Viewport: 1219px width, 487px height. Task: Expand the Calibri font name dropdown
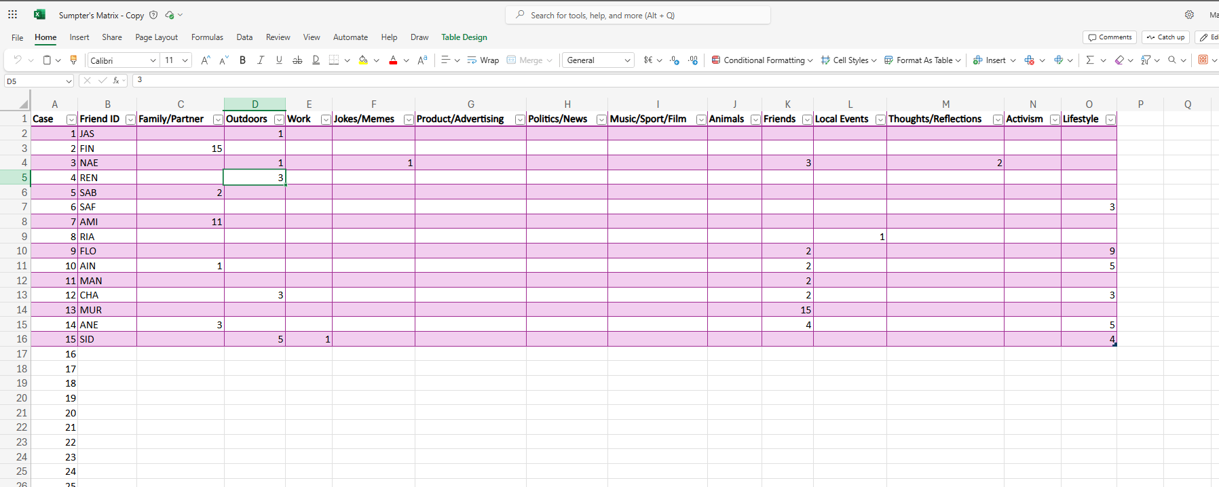153,60
